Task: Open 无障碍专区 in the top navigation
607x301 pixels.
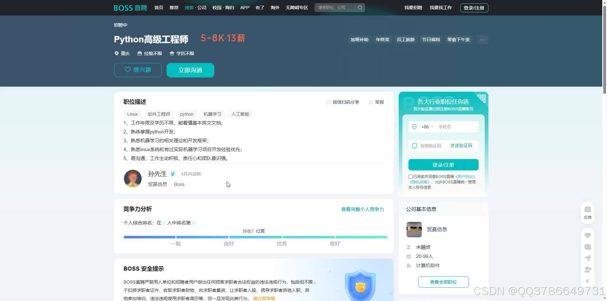Action: click(x=297, y=8)
